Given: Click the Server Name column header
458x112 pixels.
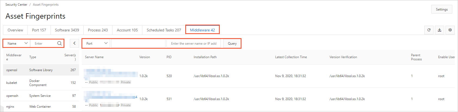Looking at the screenshot, I should 94,57.
